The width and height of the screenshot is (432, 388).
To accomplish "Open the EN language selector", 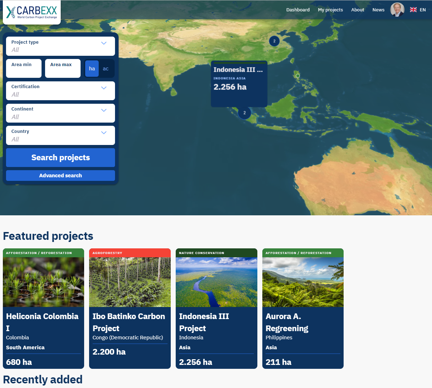I will tap(423, 10).
